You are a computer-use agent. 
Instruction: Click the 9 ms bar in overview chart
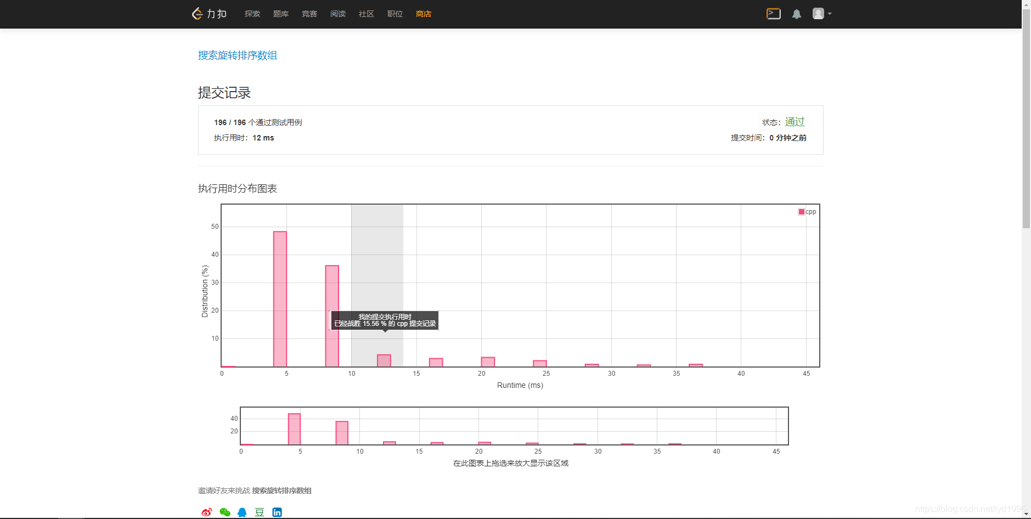tap(342, 433)
